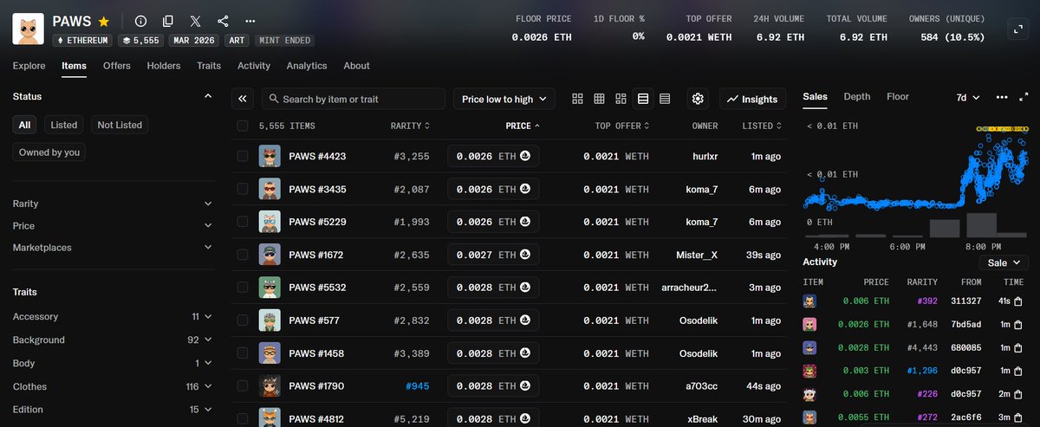
Task: Filter status by Owned by you
Action: [49, 152]
